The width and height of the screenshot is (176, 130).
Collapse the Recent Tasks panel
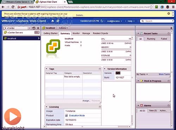click(x=138, y=33)
